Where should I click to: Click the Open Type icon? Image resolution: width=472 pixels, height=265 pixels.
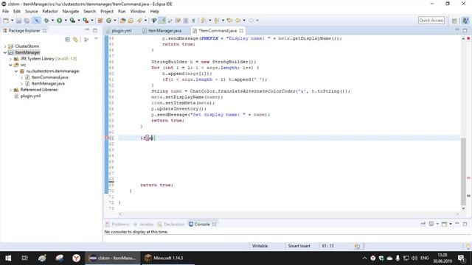(123, 21)
